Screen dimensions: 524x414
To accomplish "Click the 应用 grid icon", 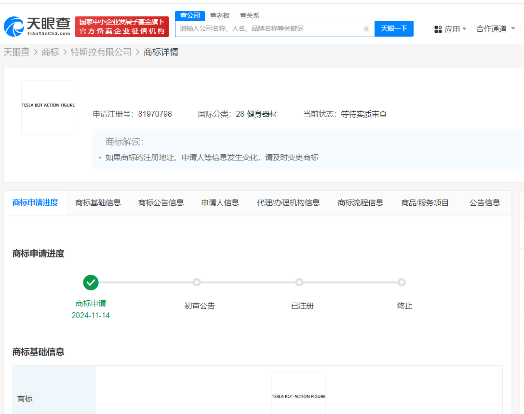I will pos(438,29).
